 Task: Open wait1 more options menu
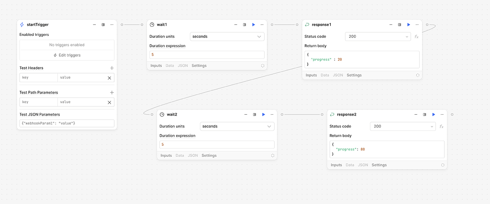point(262,25)
